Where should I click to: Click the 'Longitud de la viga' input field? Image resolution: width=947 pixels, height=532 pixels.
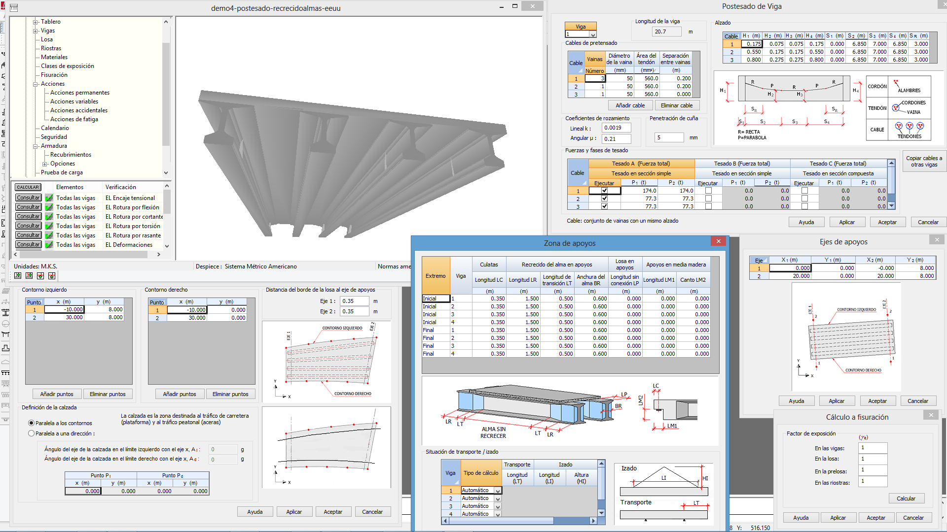coord(666,32)
